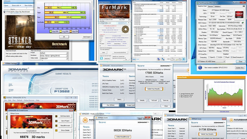
Task: Open the File menu in 3DMark2001
Action: (x=5, y=100)
